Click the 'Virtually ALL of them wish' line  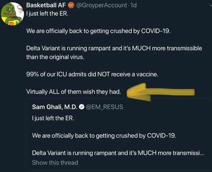[x=74, y=92]
